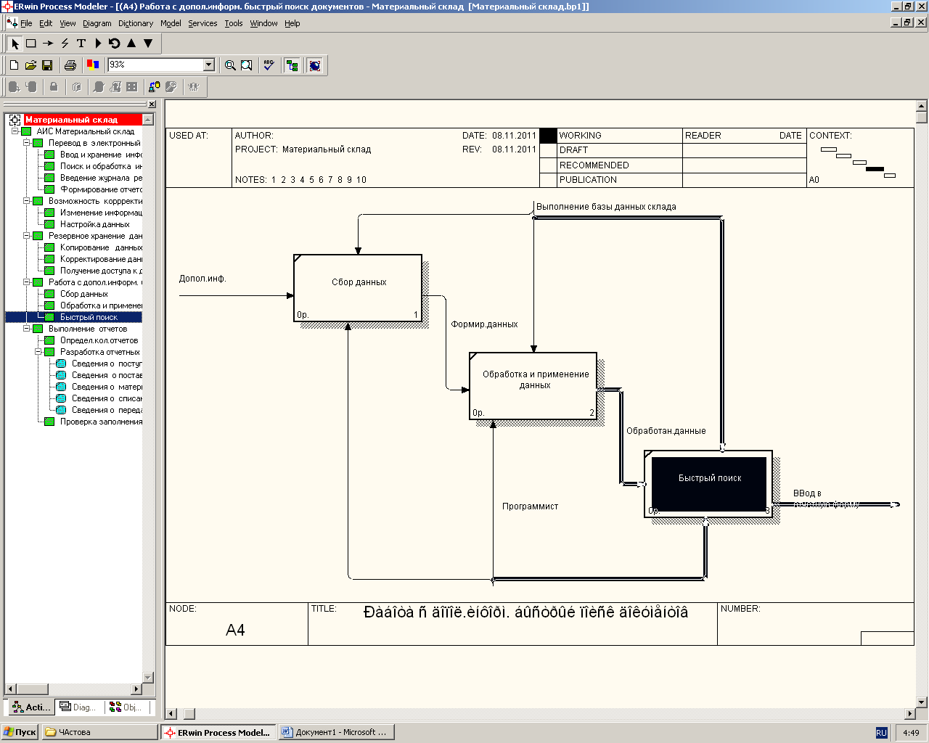The width and height of the screenshot is (929, 743).
Task: Click the Zoom magnifier icon
Action: [230, 65]
